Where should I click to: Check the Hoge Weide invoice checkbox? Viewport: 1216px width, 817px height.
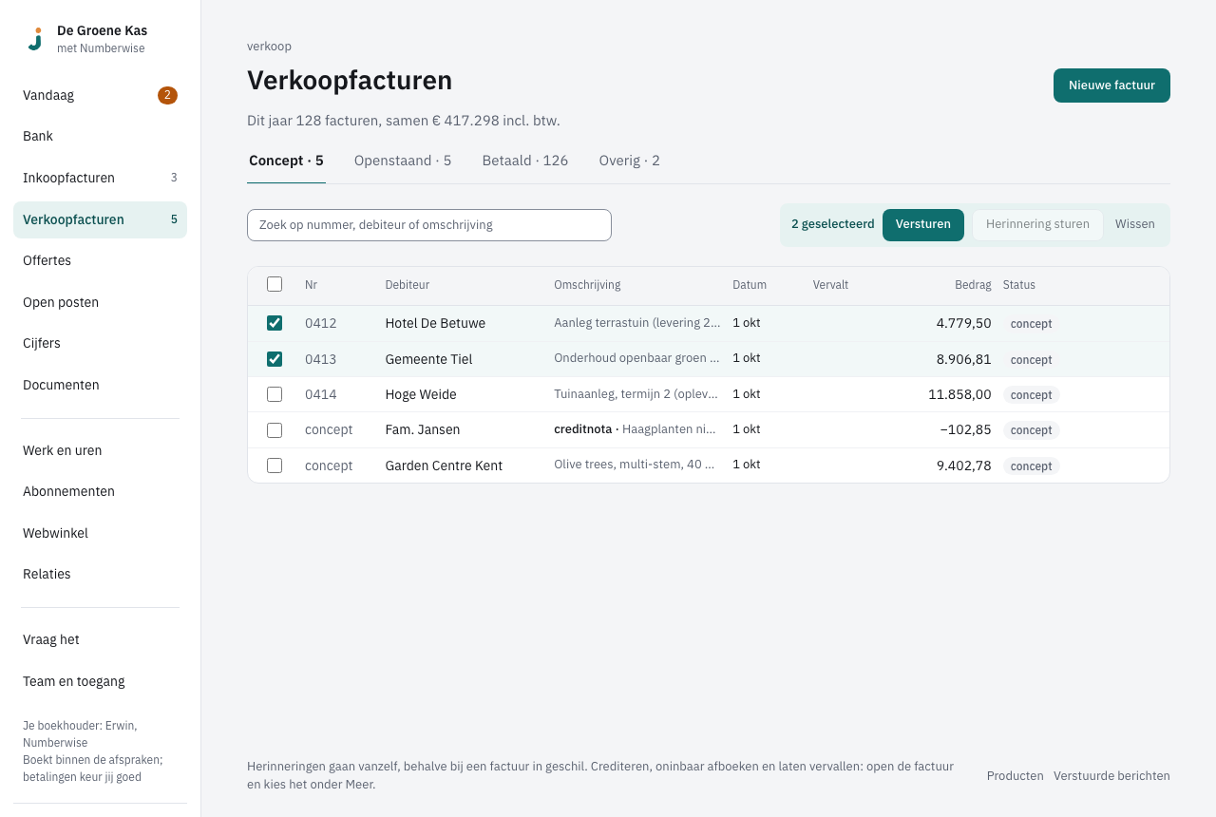[x=275, y=394]
